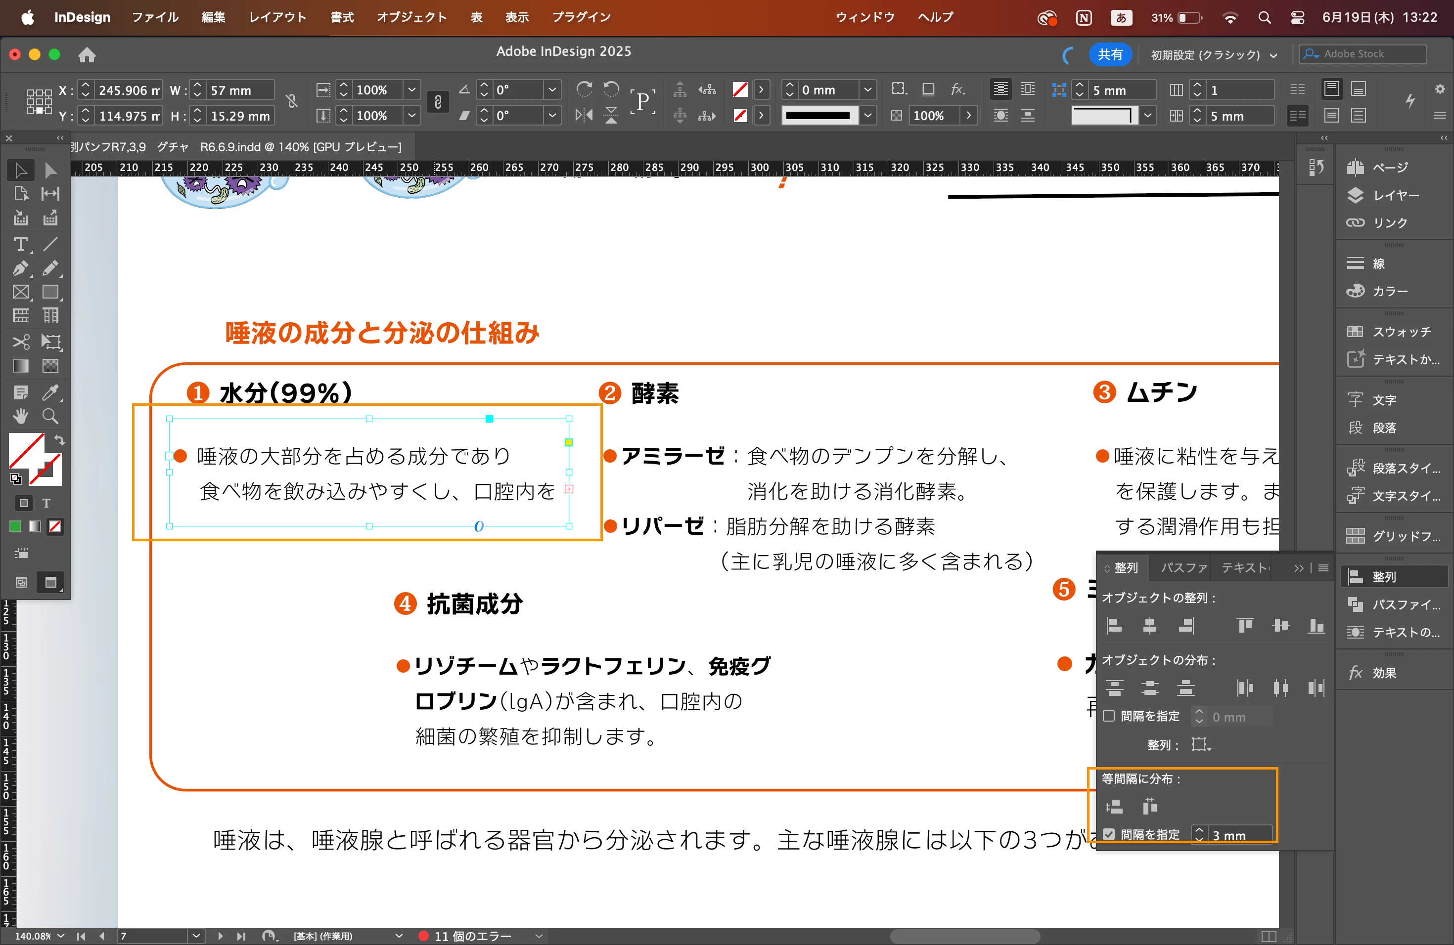
Task: Click align left edges icon
Action: [1114, 626]
